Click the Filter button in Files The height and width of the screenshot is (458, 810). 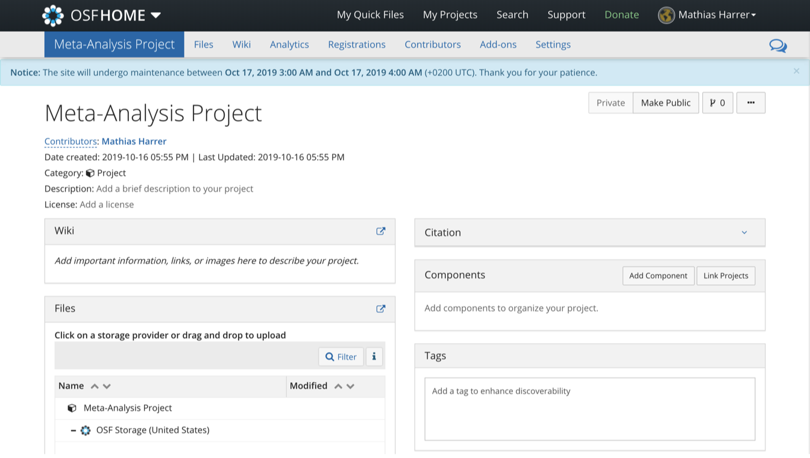click(x=341, y=356)
